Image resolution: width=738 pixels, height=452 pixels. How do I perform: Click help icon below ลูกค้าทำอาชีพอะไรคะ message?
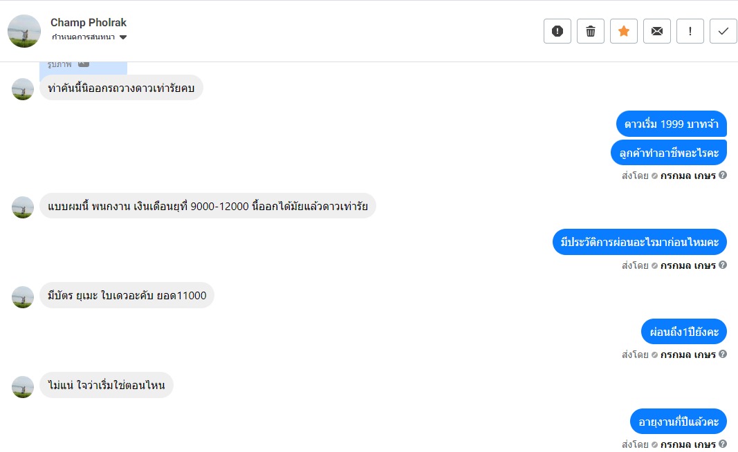723,176
